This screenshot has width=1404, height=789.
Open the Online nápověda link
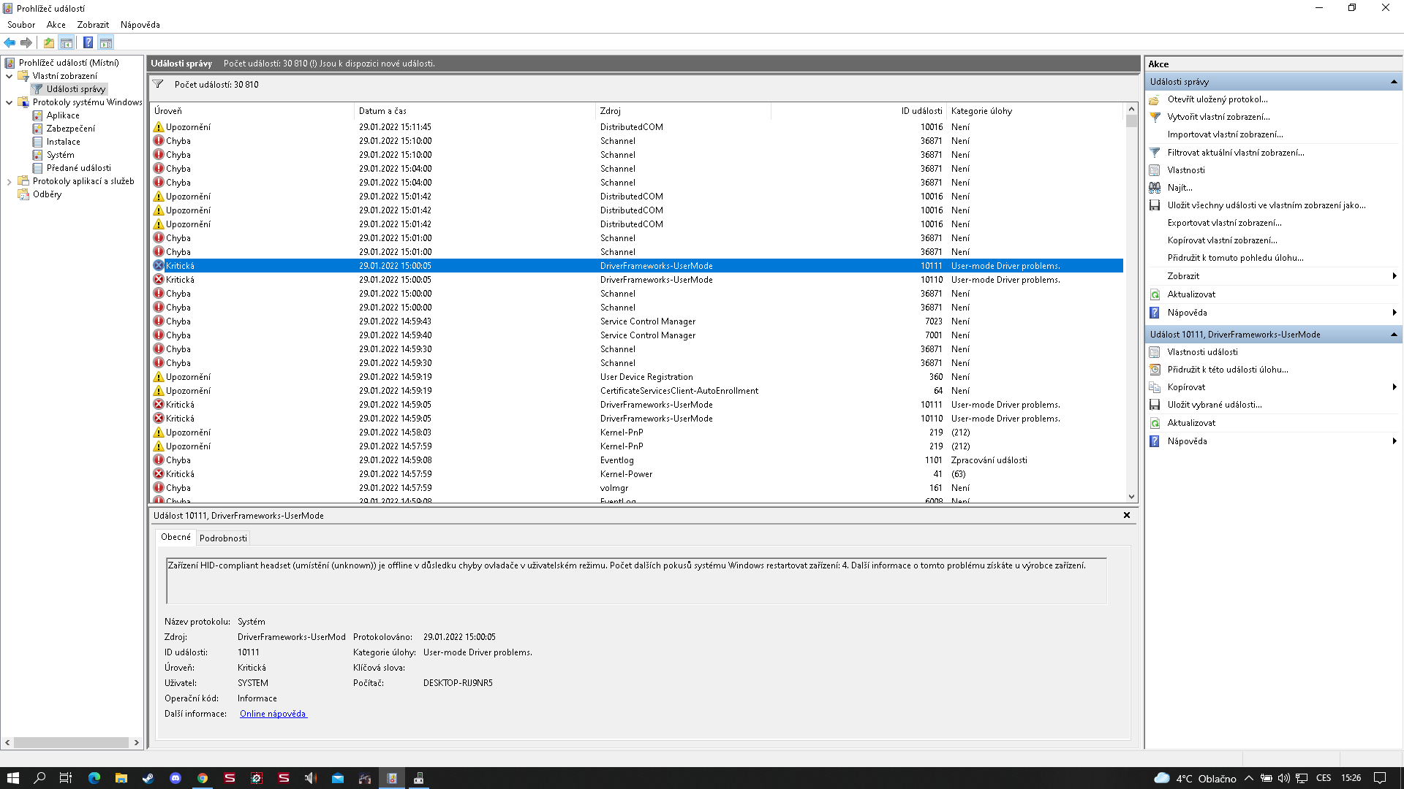point(273,714)
